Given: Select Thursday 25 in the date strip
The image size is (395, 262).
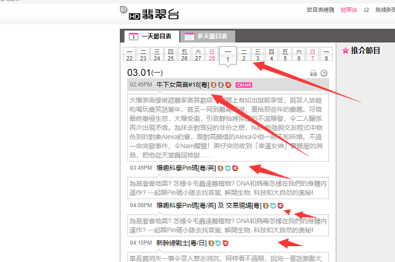Looking at the screenshot, I should click(x=171, y=54).
